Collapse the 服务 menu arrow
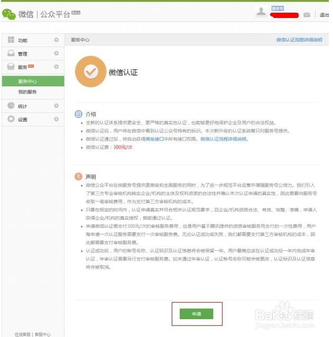This screenshot has height=337, width=333. [x=56, y=67]
